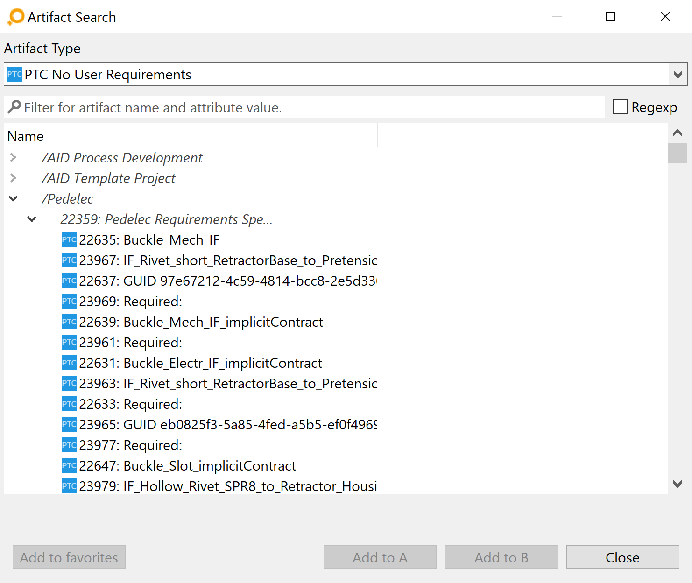Click the vertical scrollbar thumb
692x583 pixels.
pyautogui.click(x=678, y=153)
